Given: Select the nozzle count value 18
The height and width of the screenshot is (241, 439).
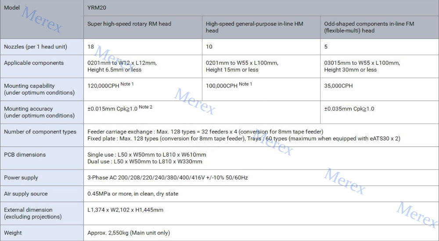Looking at the screenshot, I should pos(91,47).
